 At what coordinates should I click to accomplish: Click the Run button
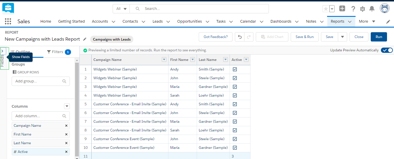point(379,37)
